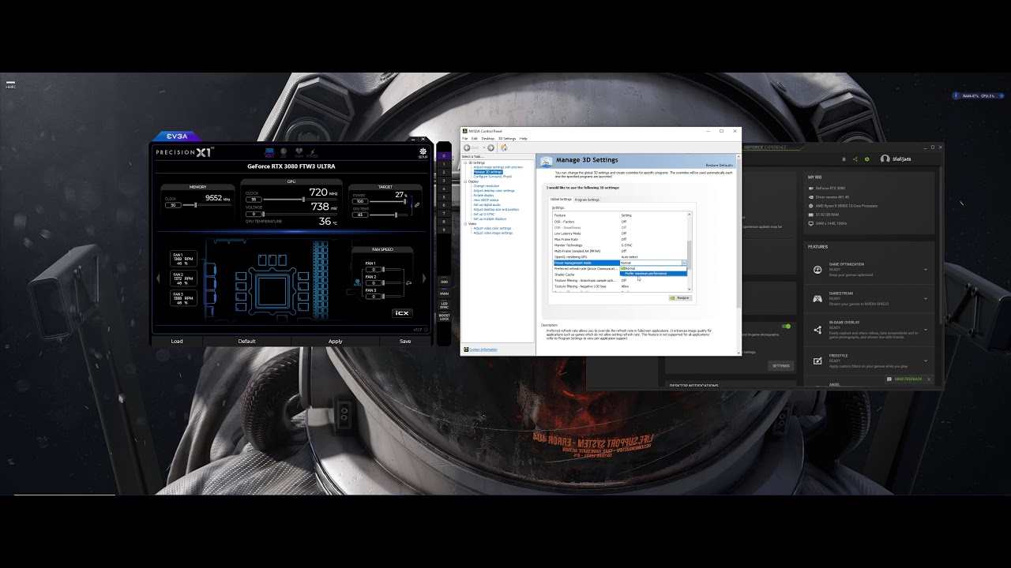Open the Desktop menu in NVIDIA Control Panel
1011x568 pixels.
[x=488, y=139]
